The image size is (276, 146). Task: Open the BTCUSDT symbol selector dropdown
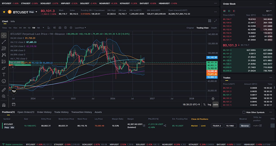pos(36,12)
